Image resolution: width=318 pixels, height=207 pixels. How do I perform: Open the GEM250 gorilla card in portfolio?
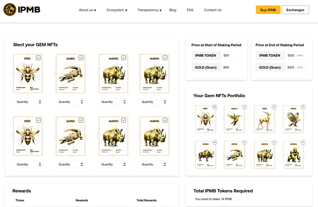click(x=293, y=155)
